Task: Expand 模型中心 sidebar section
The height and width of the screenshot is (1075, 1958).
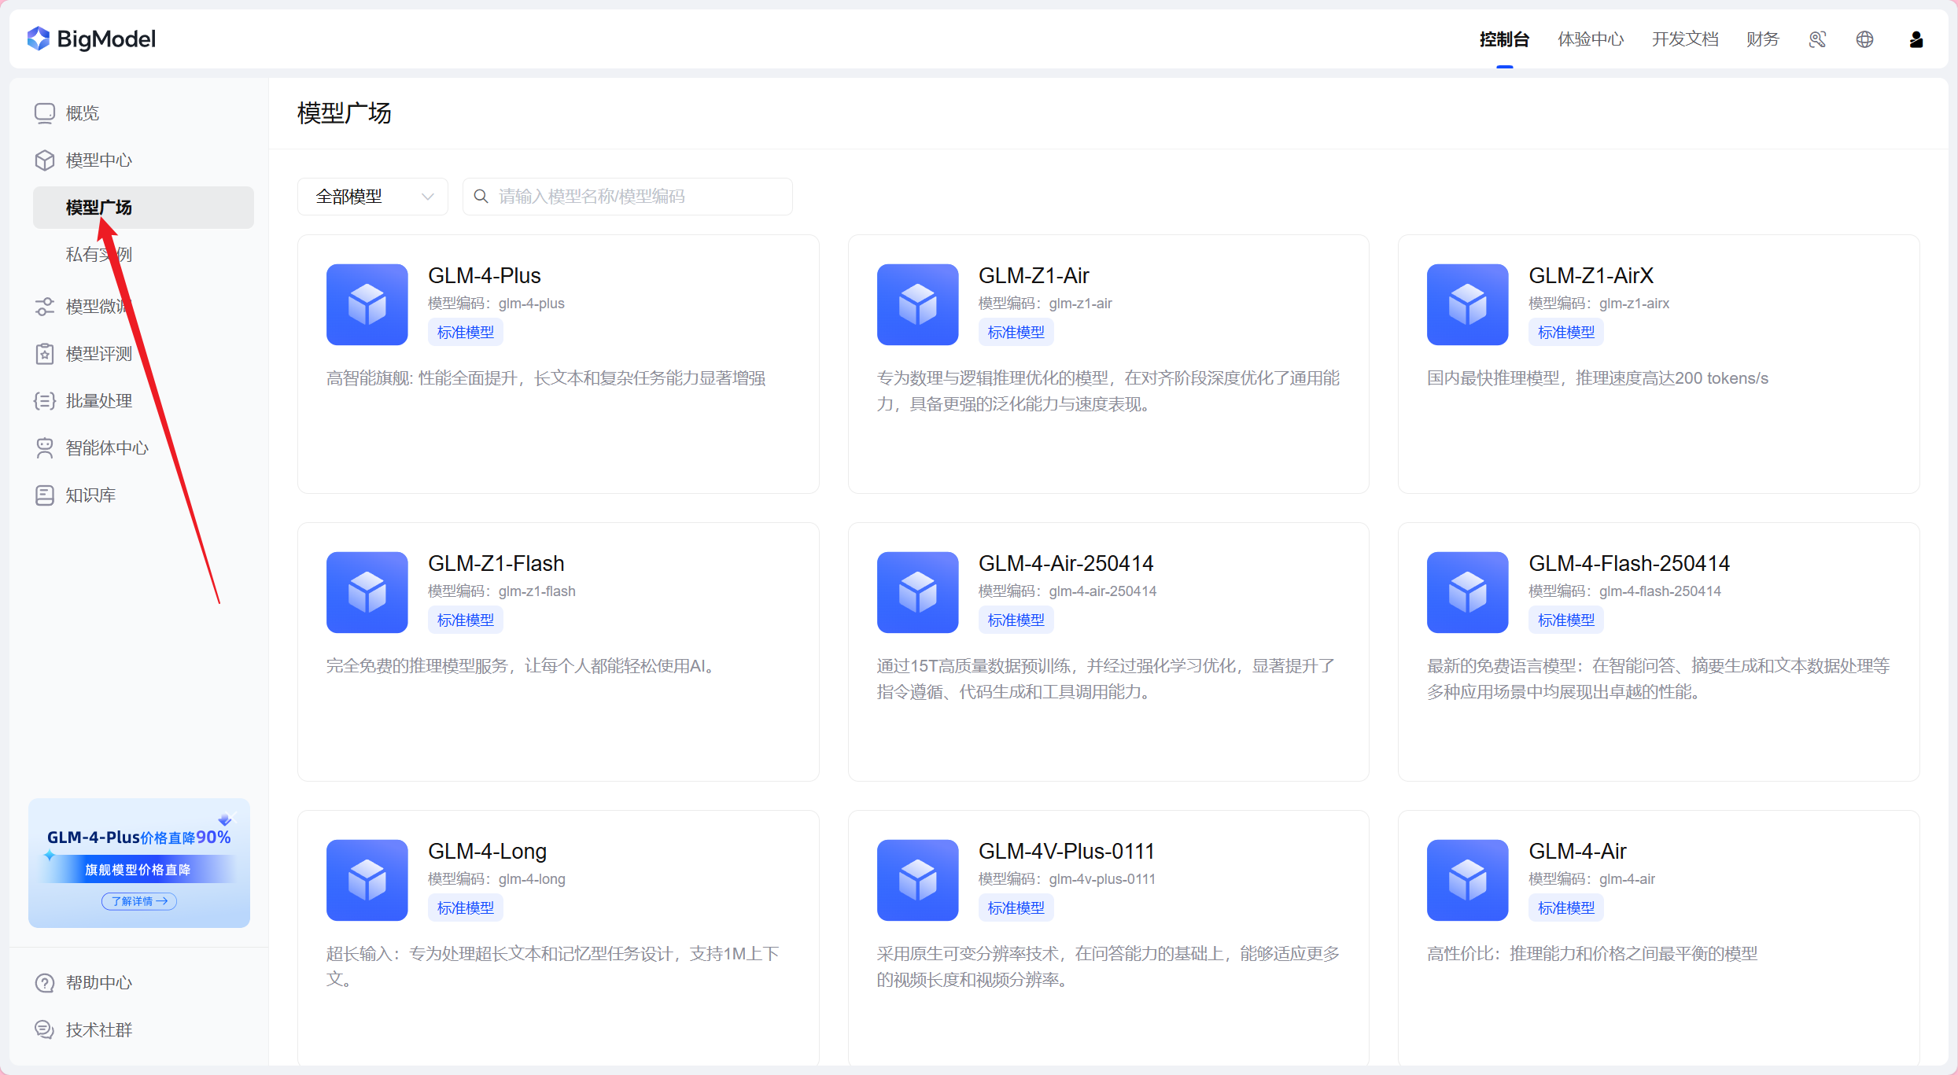Action: point(99,160)
